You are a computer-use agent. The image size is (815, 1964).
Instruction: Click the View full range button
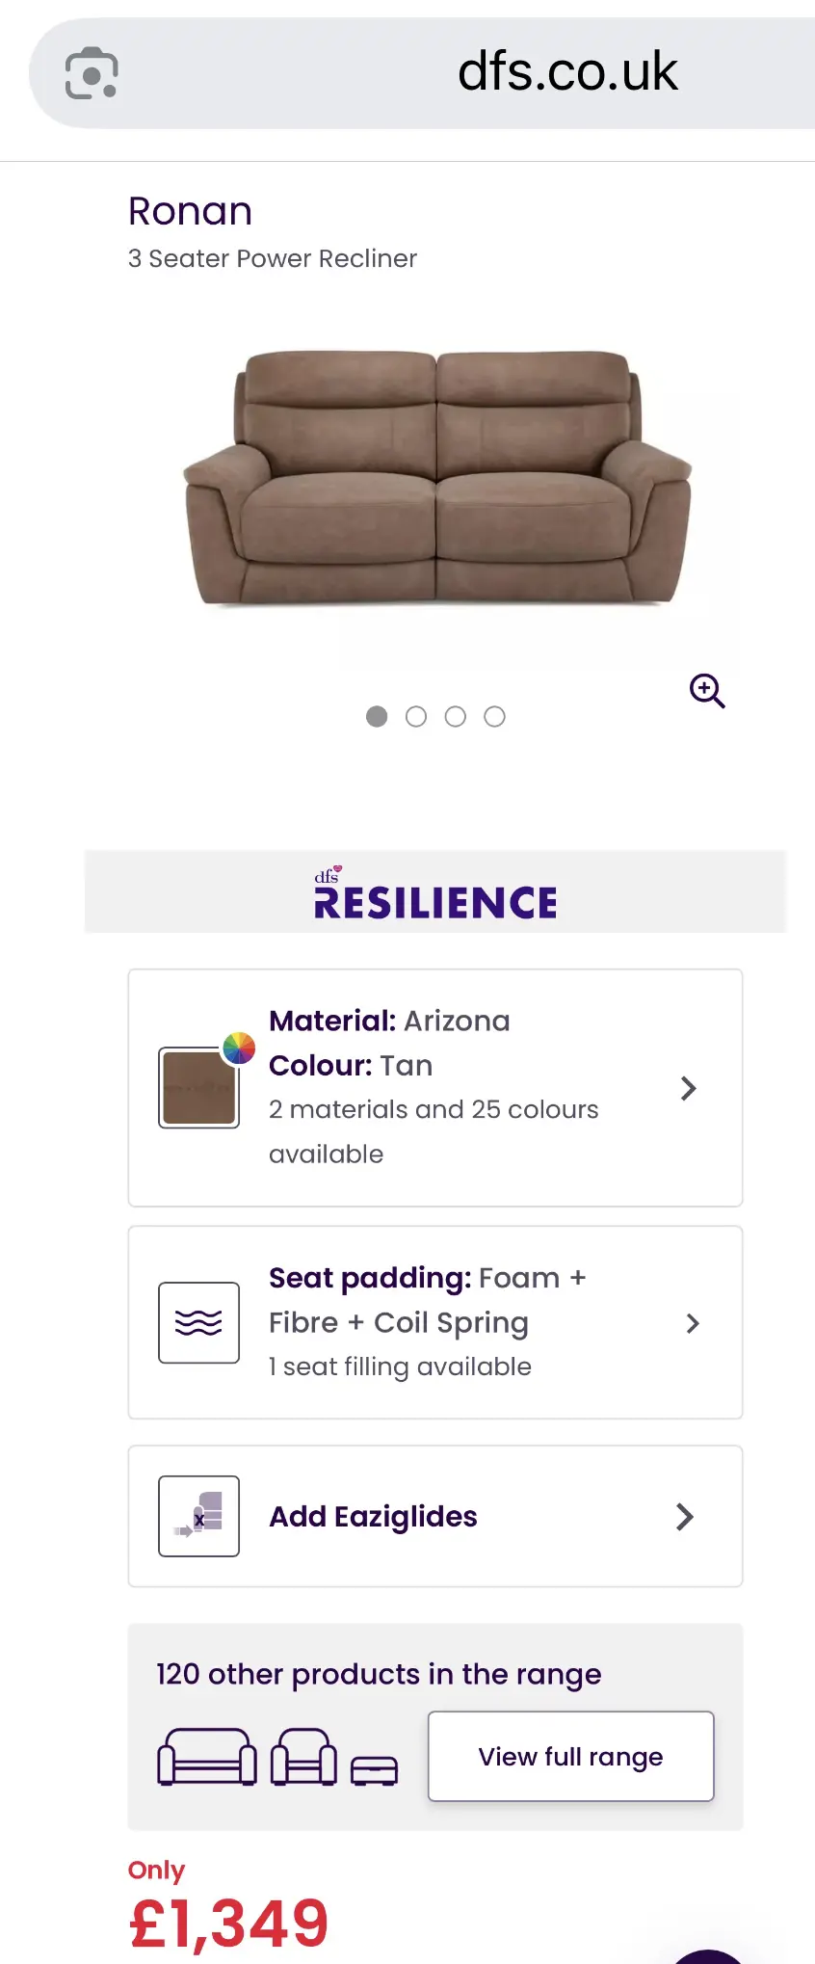point(571,1756)
